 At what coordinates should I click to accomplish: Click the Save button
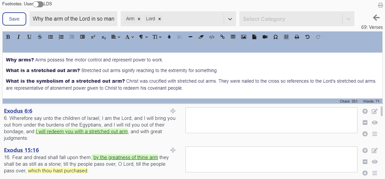[x=14, y=19]
